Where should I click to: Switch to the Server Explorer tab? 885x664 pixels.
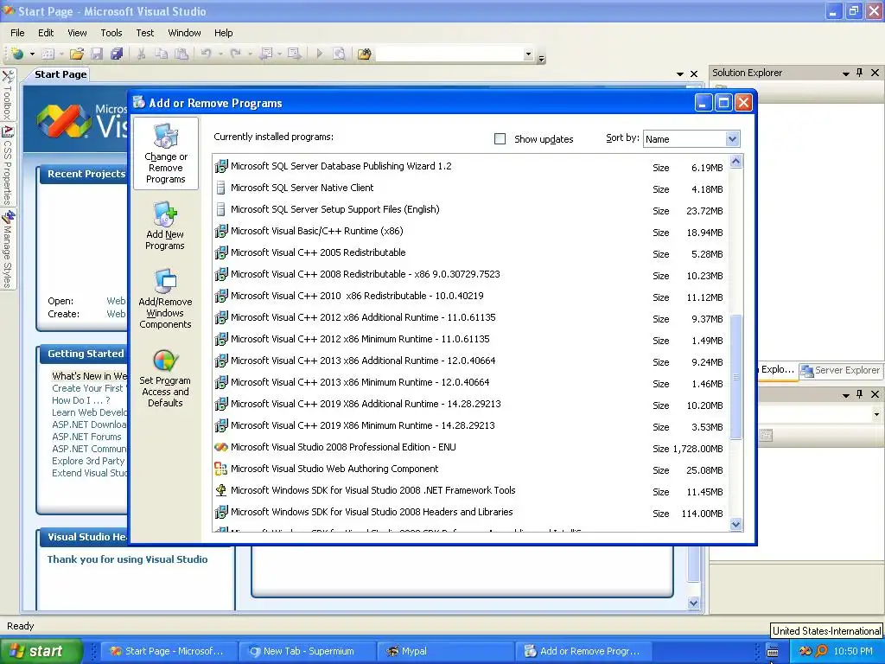click(841, 370)
